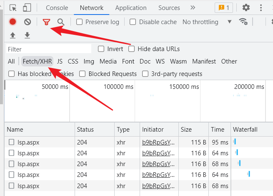The height and width of the screenshot is (196, 273).
Task: Enable the Preserve log checkbox
Action: [x=79, y=22]
